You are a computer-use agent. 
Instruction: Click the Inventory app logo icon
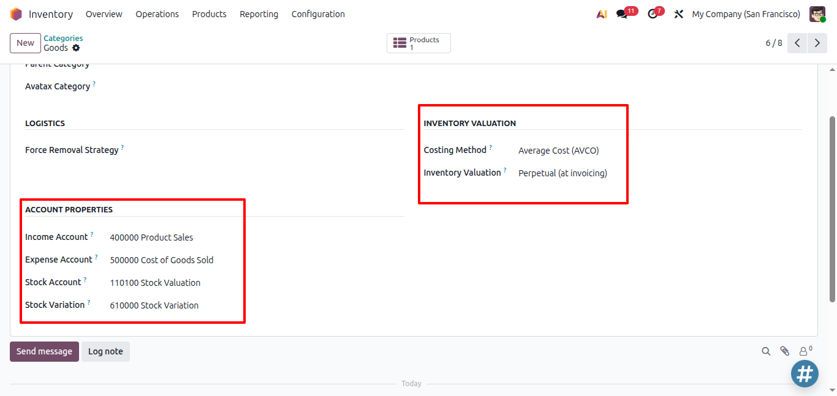pos(16,14)
